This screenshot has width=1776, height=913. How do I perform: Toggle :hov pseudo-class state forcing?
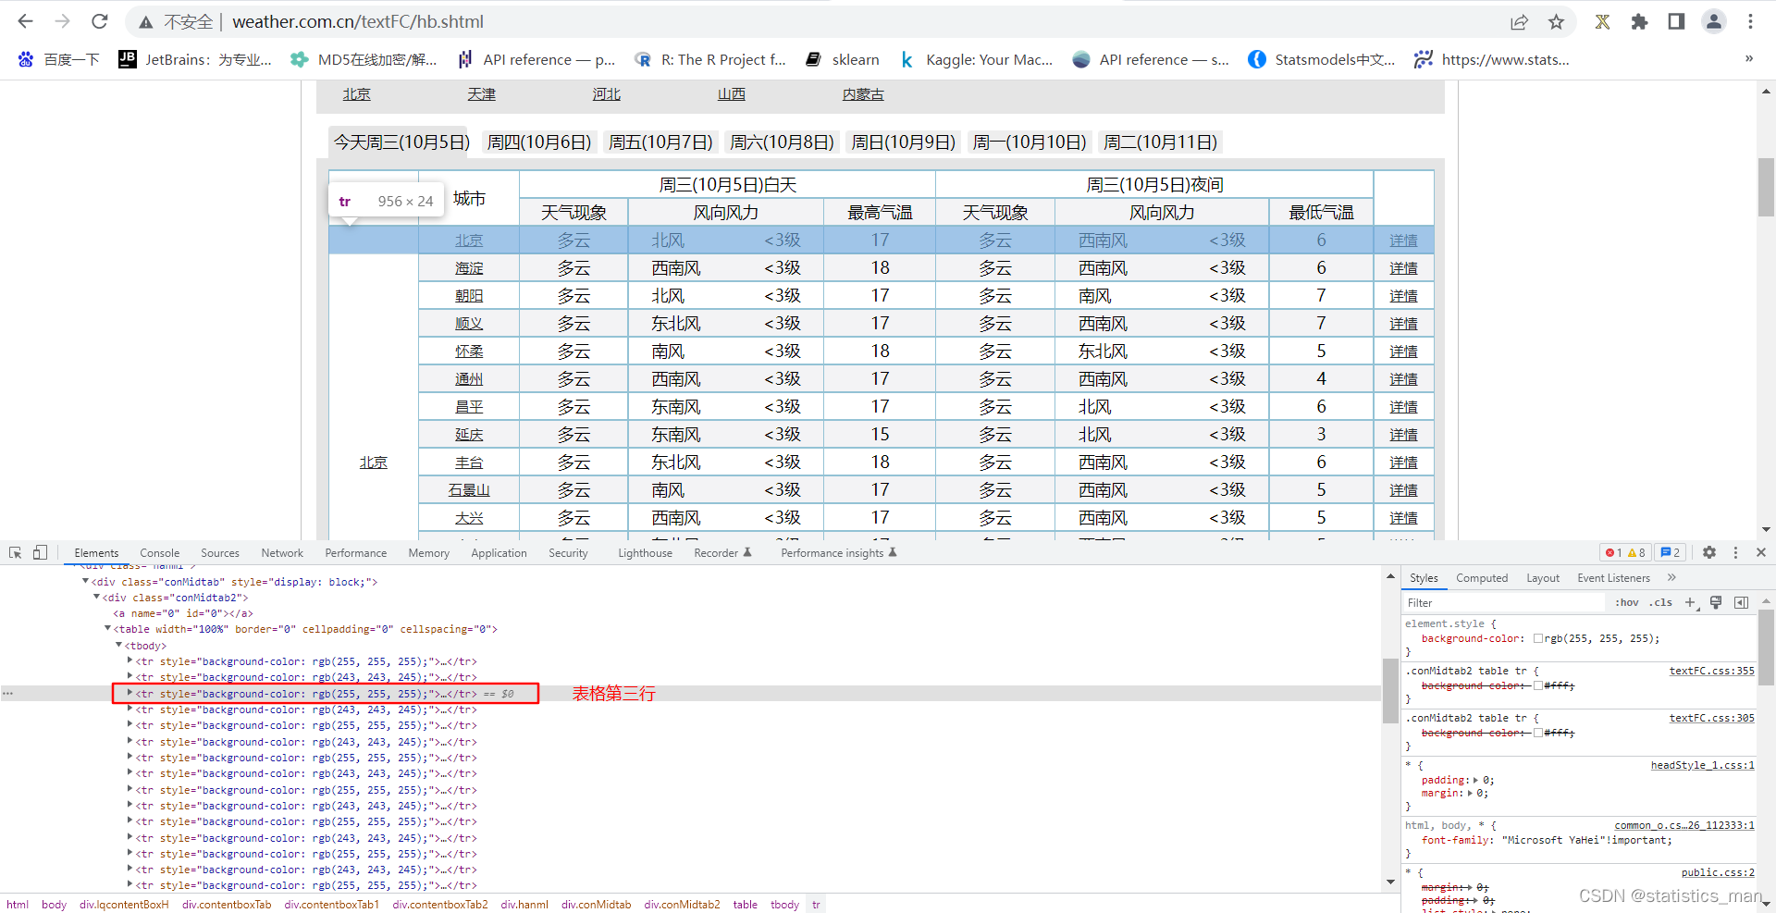click(x=1625, y=602)
